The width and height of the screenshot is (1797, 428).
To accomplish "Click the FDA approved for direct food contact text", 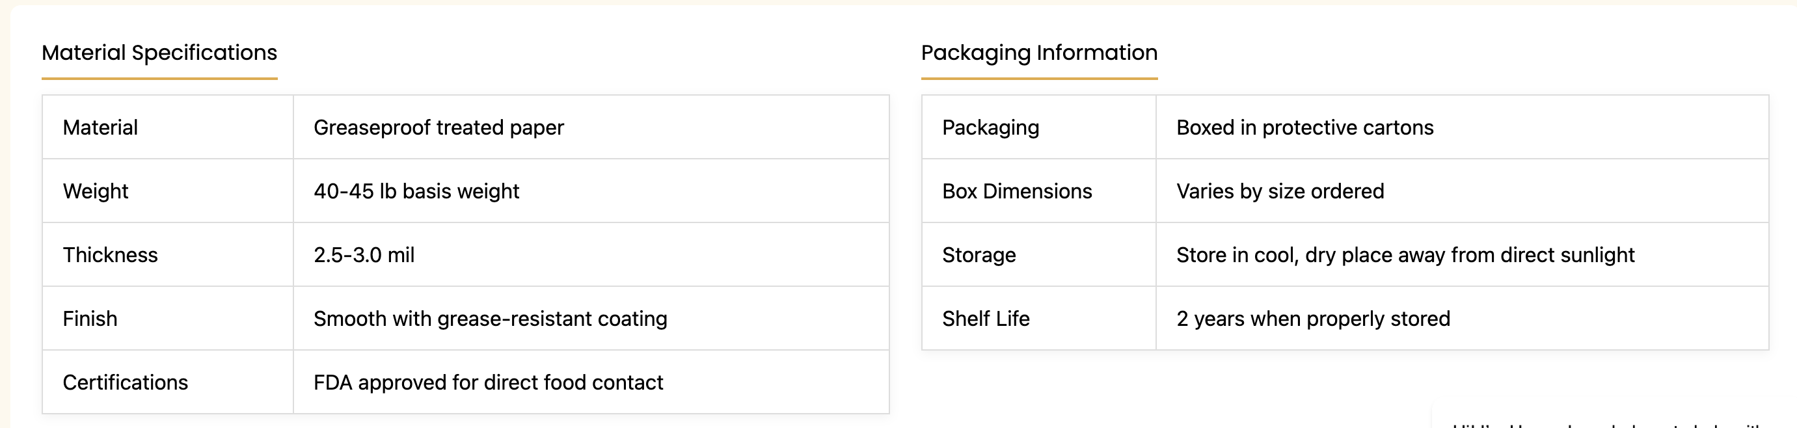I will (487, 382).
